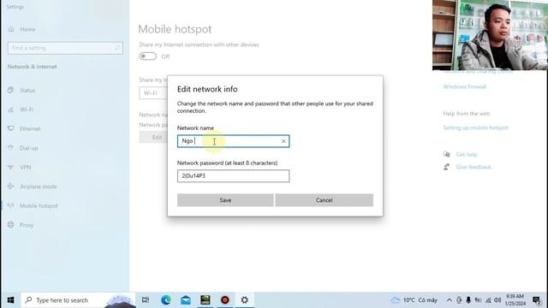Open the Wi-Fi share connection dropdown
The image size is (548, 308).
click(153, 93)
